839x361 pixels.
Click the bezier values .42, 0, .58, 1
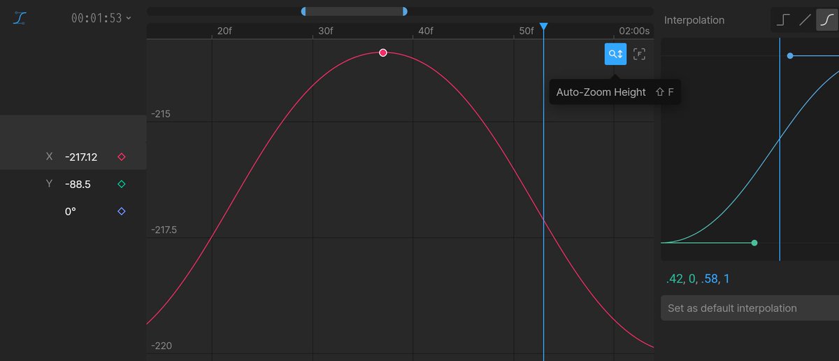coord(698,279)
